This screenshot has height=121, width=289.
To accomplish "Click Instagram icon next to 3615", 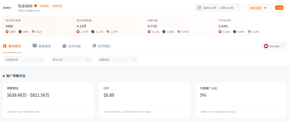I will tap(33, 32).
